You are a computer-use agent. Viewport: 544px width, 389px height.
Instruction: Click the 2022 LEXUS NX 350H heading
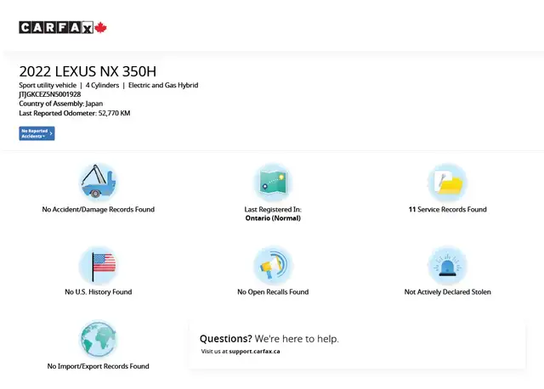[88, 71]
